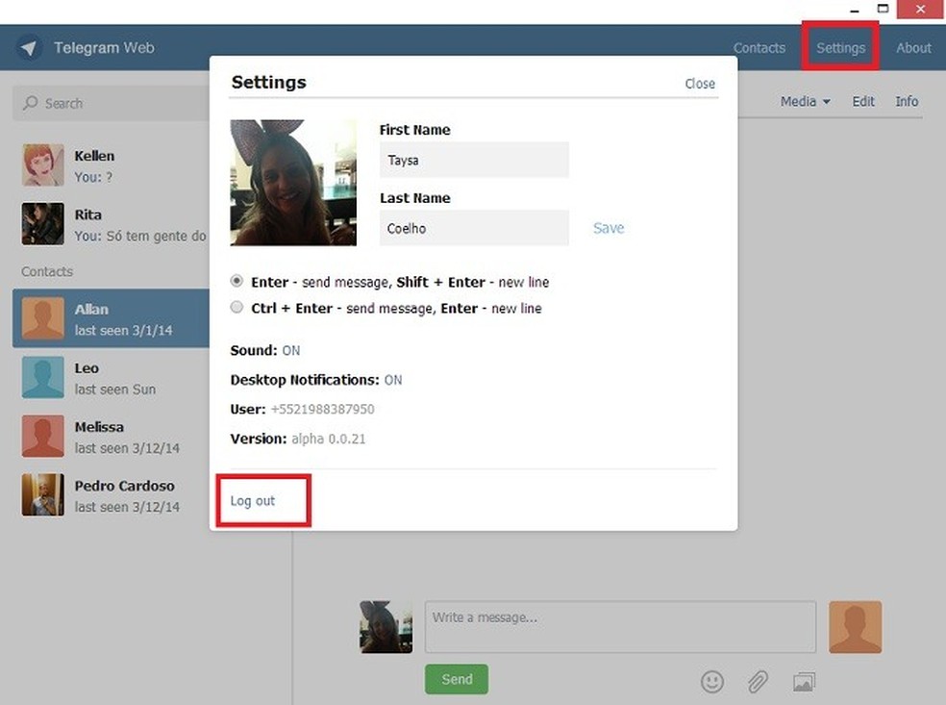946x705 pixels.
Task: Open the chat with Allan
Action: click(x=91, y=318)
